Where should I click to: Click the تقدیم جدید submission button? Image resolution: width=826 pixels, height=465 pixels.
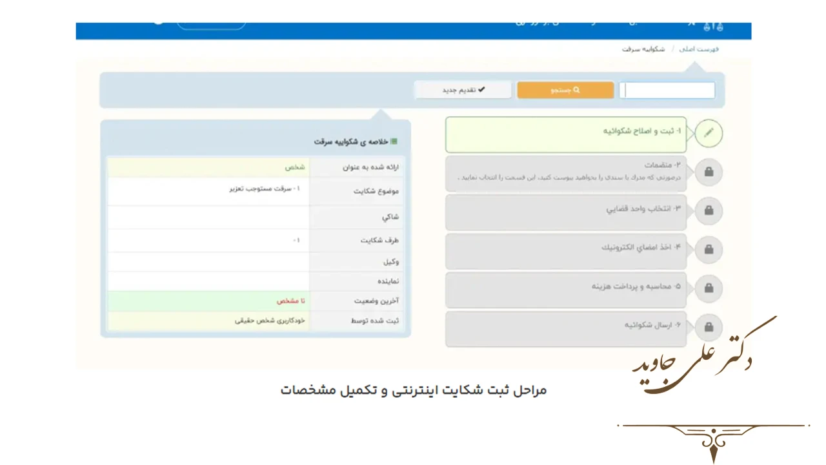point(463,89)
